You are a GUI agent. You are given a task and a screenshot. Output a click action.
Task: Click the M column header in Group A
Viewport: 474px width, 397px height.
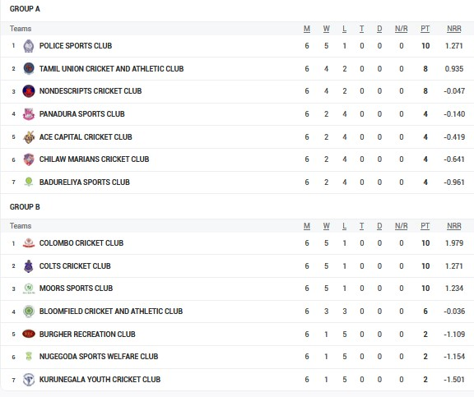[307, 29]
